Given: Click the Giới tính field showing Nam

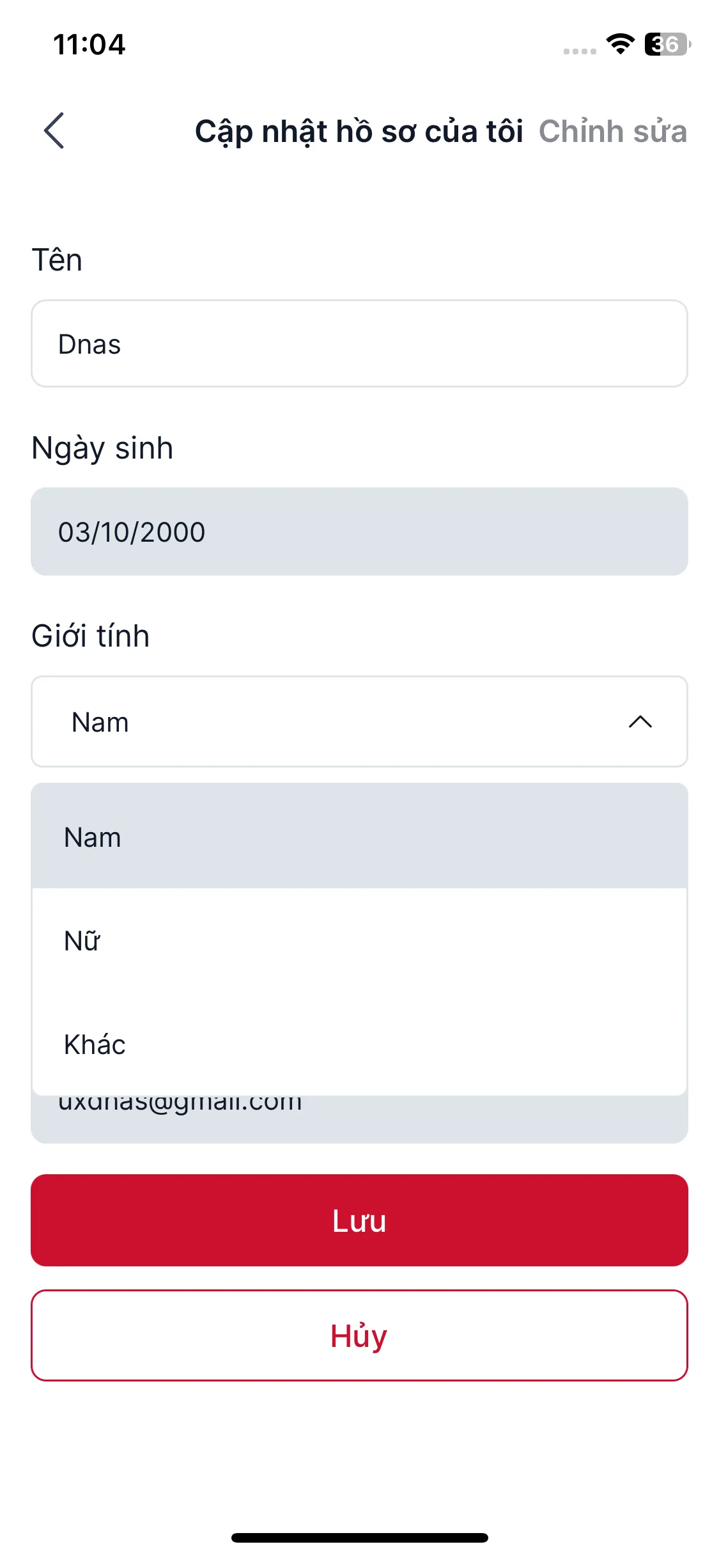Looking at the screenshot, I should [x=320, y=722].
